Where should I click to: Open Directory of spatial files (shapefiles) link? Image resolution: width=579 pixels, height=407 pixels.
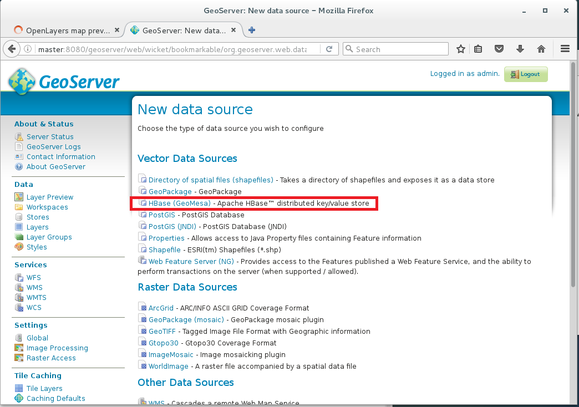tap(211, 180)
